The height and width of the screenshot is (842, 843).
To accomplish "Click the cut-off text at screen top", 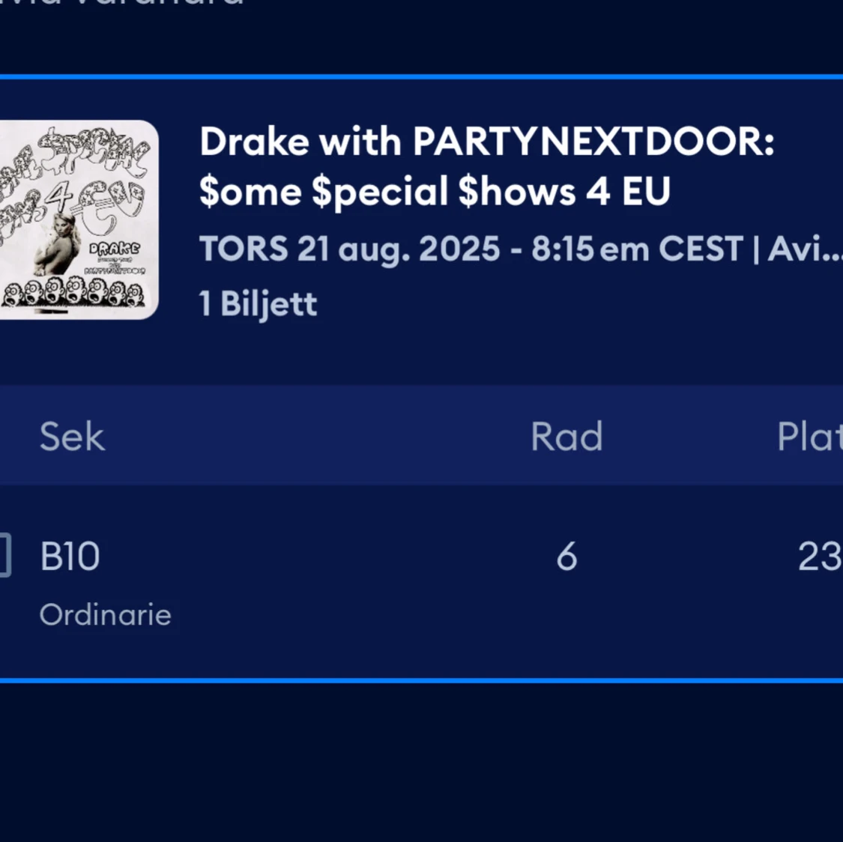I will point(121,3).
